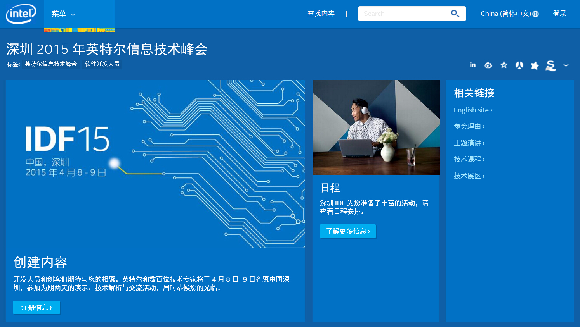Click the 了解更多信息 button
The height and width of the screenshot is (327, 580).
pyautogui.click(x=348, y=231)
